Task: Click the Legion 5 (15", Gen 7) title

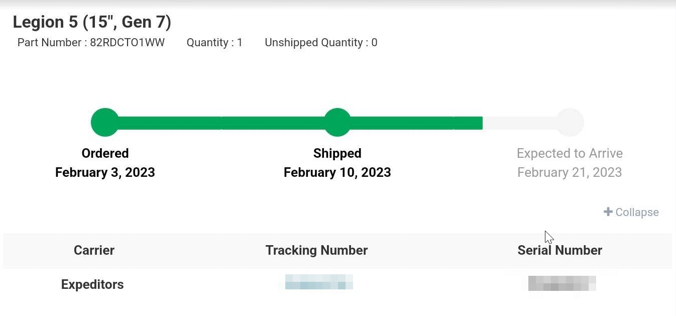Action: click(92, 22)
